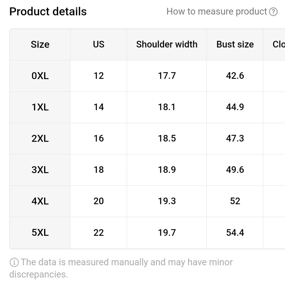Click the US size 12 cell
285x282 pixels.
click(98, 76)
